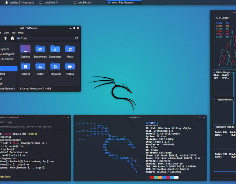Click the 'Network Usage' panel title
This screenshot has width=236, height=184.
tap(225, 127)
